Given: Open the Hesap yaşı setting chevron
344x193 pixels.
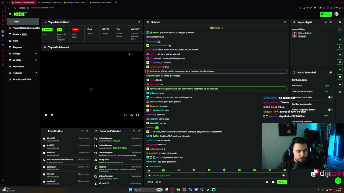Looking at the screenshot, I should (x=332, y=86).
